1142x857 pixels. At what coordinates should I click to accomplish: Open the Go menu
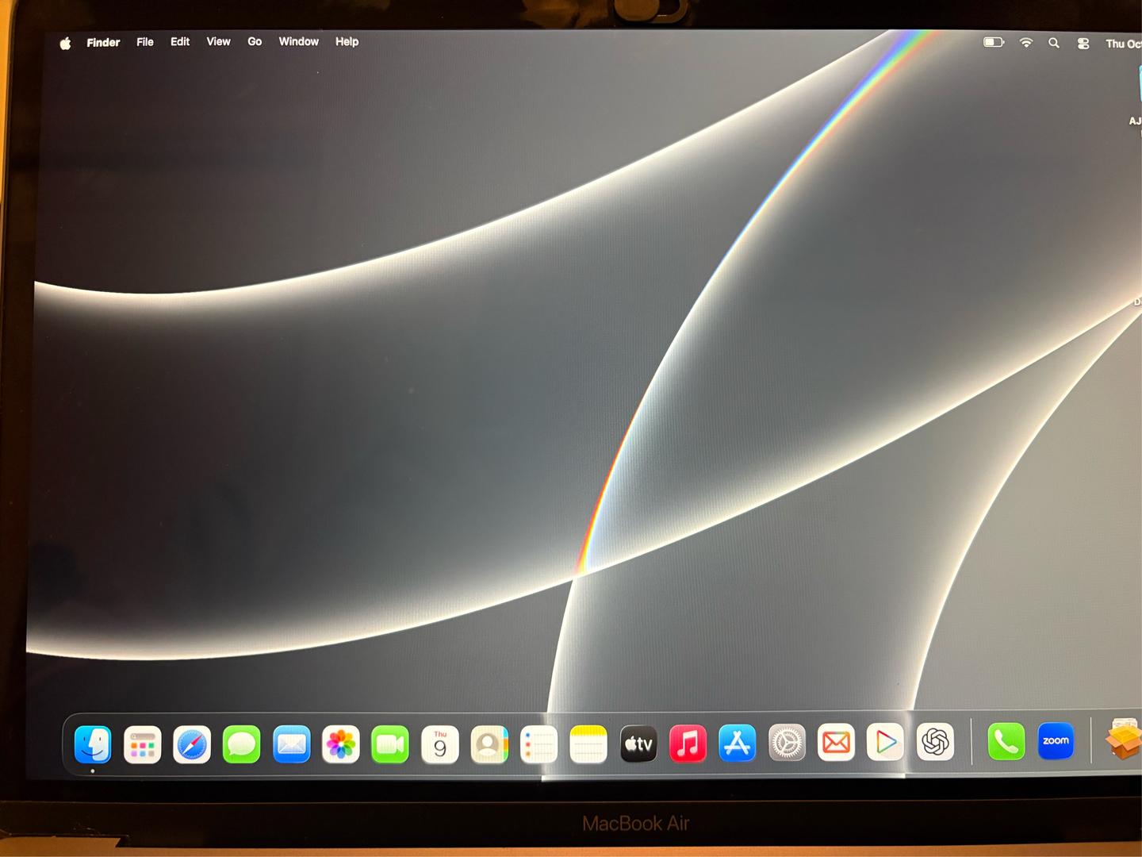tap(255, 41)
